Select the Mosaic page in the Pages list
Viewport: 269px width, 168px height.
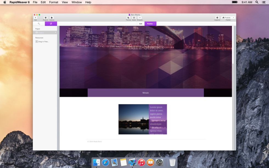[x=45, y=33]
